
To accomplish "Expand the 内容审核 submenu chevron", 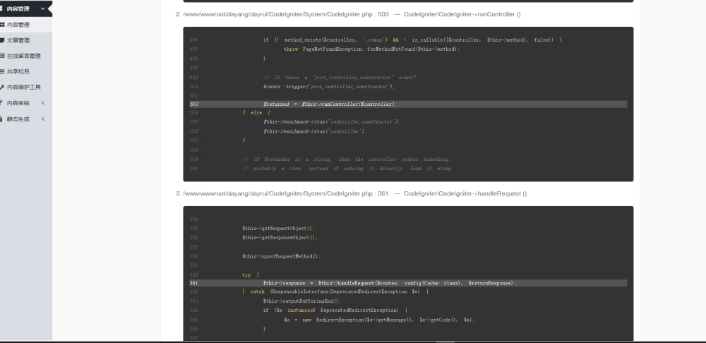I will point(43,103).
